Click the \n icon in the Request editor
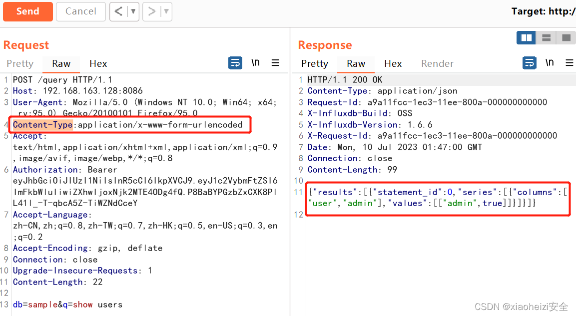The image size is (576, 316). [255, 63]
